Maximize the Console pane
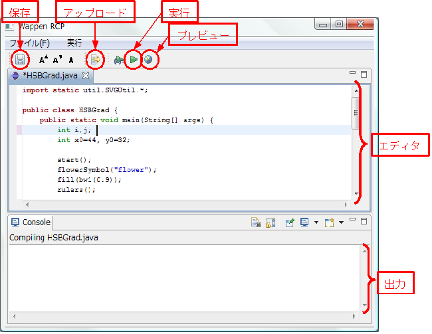 [364, 221]
